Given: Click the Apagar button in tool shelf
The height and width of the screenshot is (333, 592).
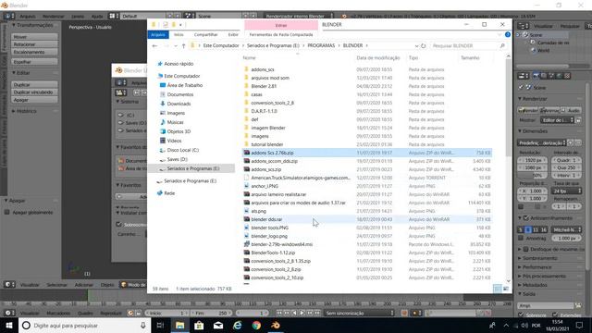Looking at the screenshot, I should tap(35, 100).
